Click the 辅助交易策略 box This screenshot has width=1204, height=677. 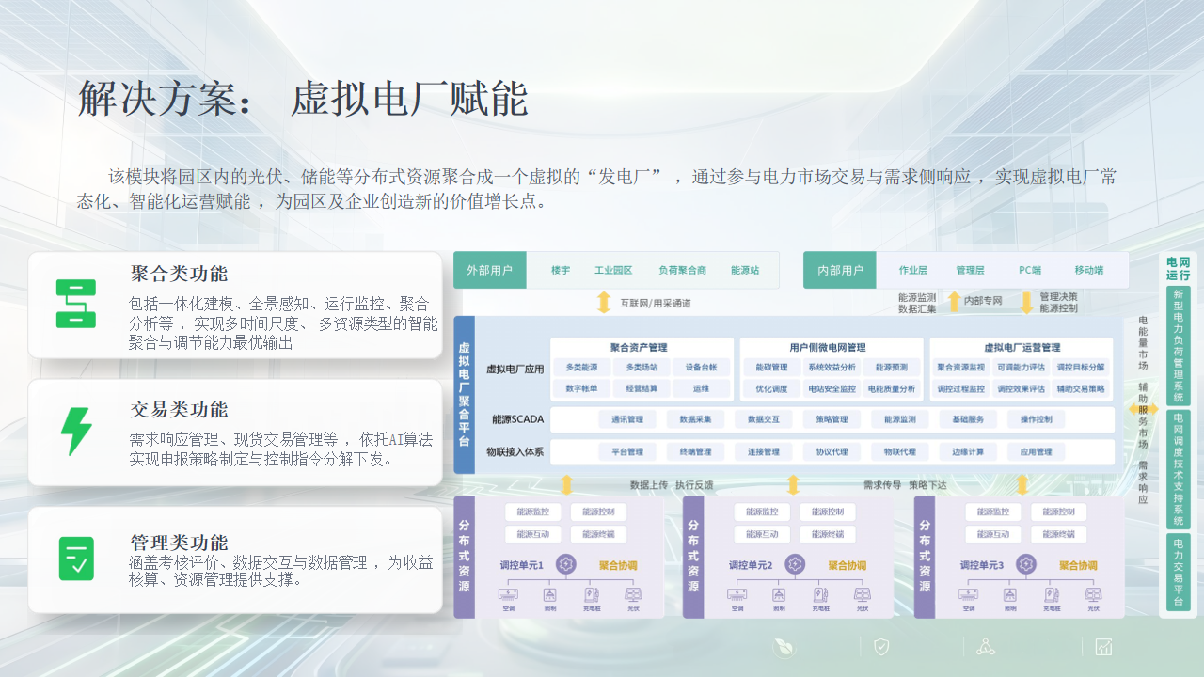[x=1081, y=388]
